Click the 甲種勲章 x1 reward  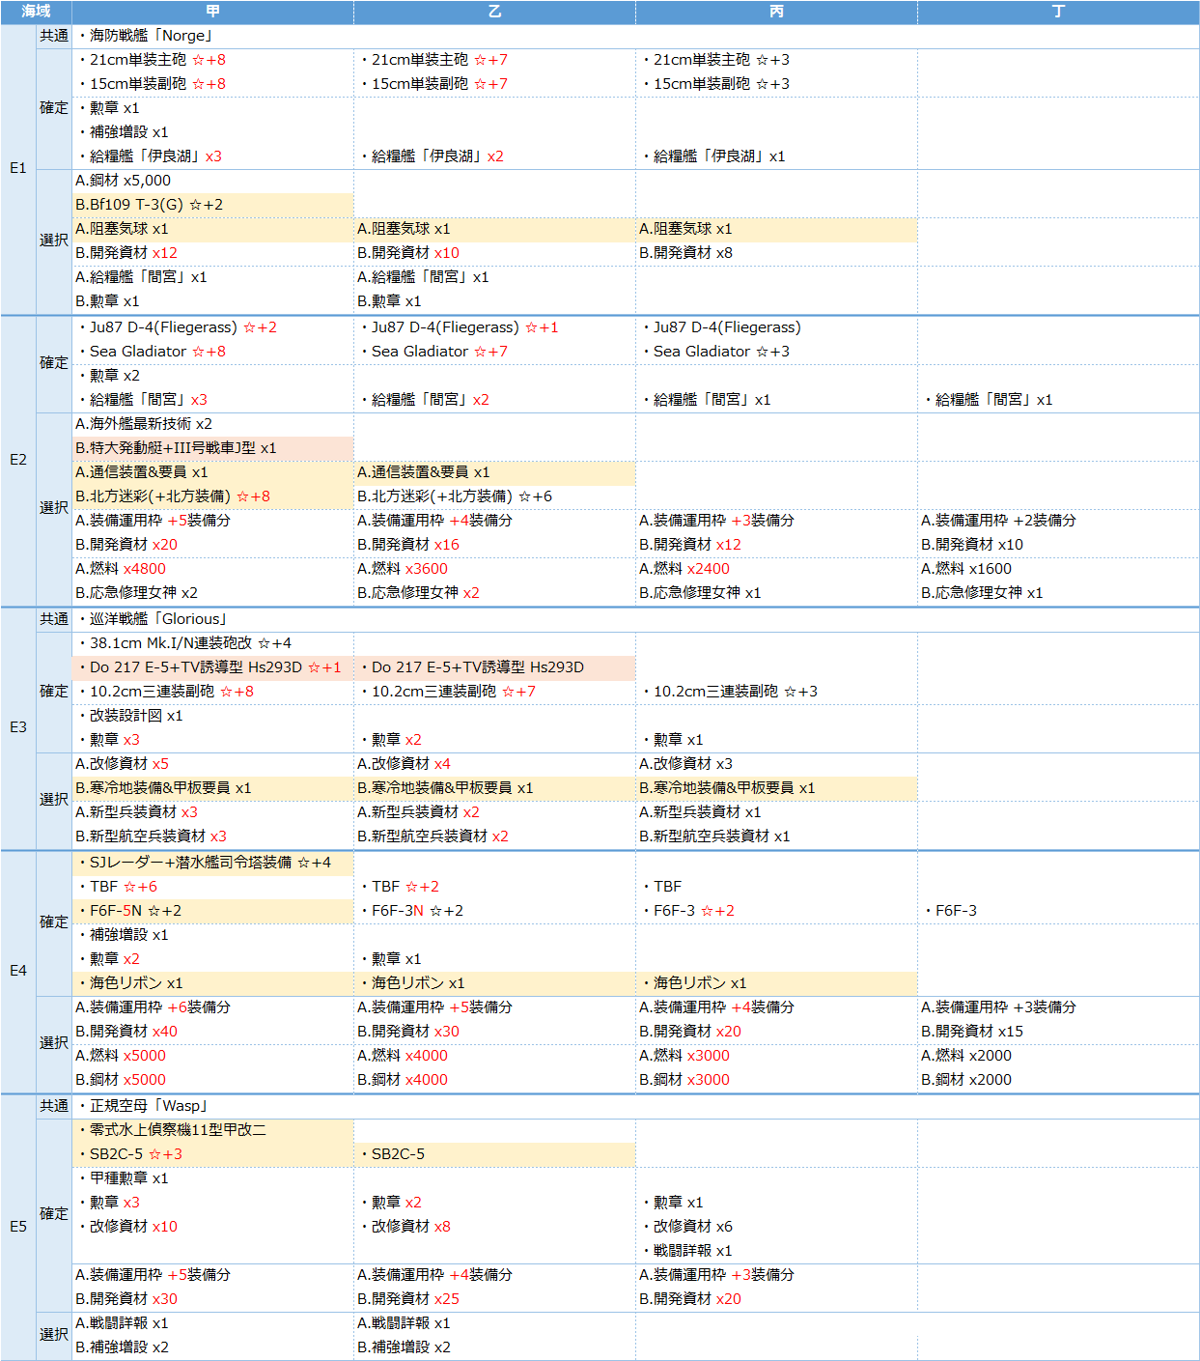128,1178
